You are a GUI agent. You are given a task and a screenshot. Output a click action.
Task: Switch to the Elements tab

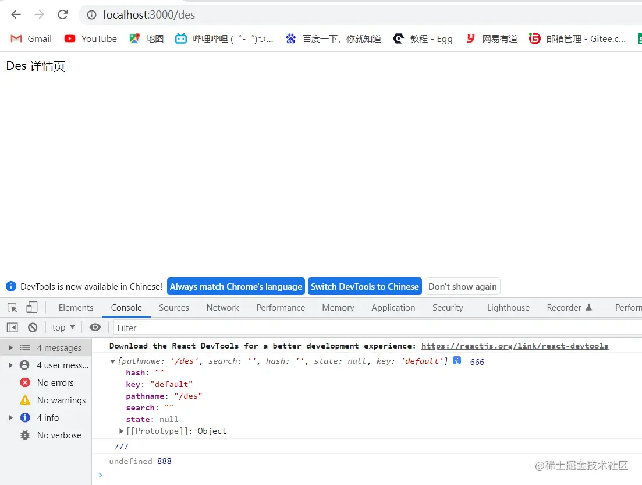(x=76, y=307)
